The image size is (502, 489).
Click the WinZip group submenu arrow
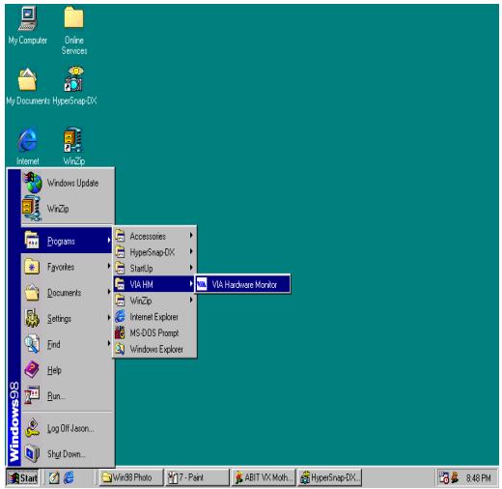[191, 300]
